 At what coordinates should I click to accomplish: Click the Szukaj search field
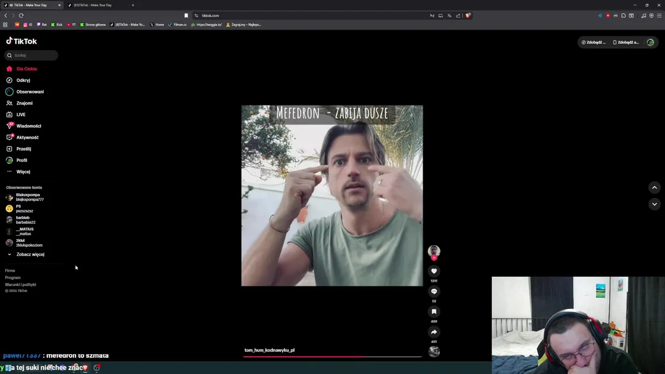click(x=31, y=55)
